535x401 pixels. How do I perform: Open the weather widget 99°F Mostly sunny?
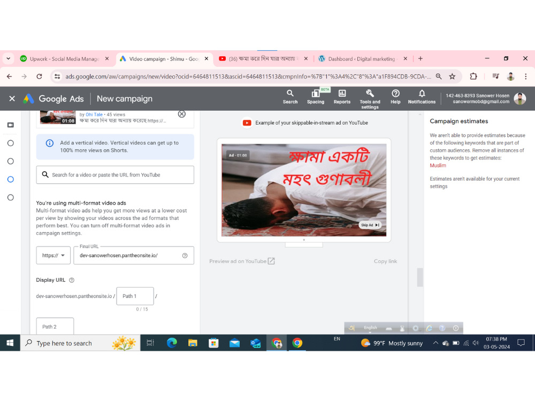pos(392,343)
